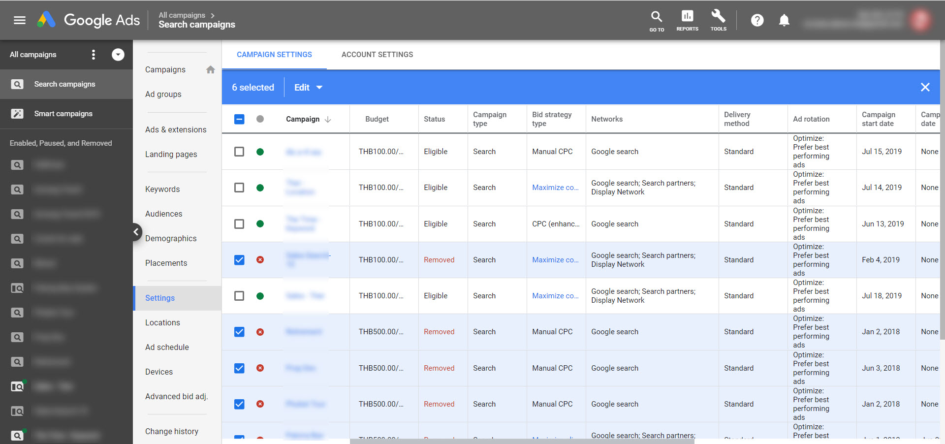
Task: Open Keywords in the page menu
Action: [162, 189]
